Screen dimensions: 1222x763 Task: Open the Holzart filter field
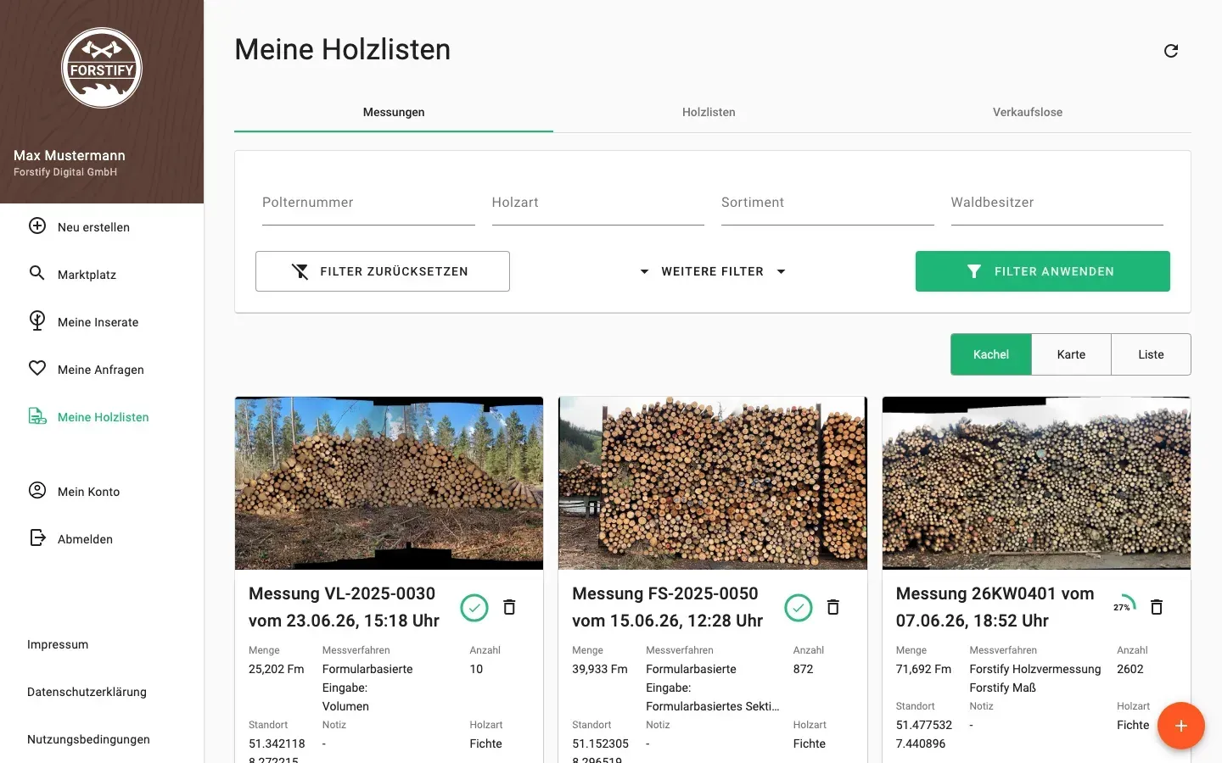(x=598, y=203)
